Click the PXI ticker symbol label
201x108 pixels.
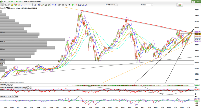click(4, 1)
